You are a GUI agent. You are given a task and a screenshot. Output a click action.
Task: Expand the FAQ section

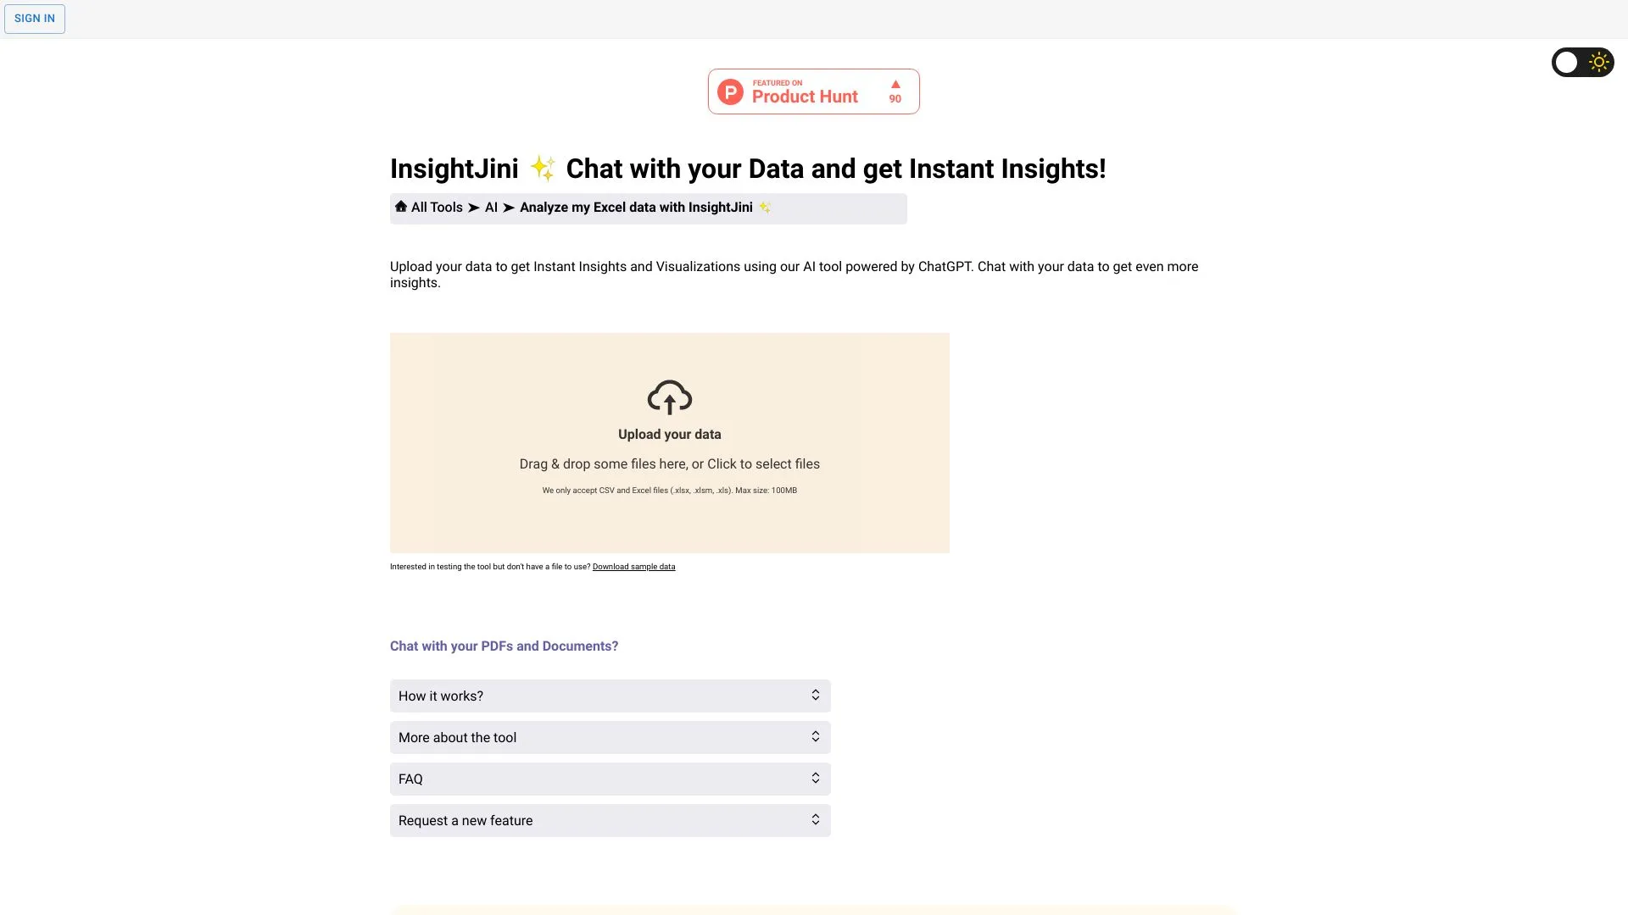point(610,778)
